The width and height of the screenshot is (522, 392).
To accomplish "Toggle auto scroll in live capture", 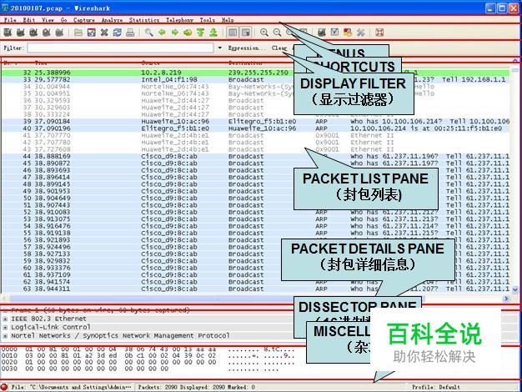I will coord(246,33).
